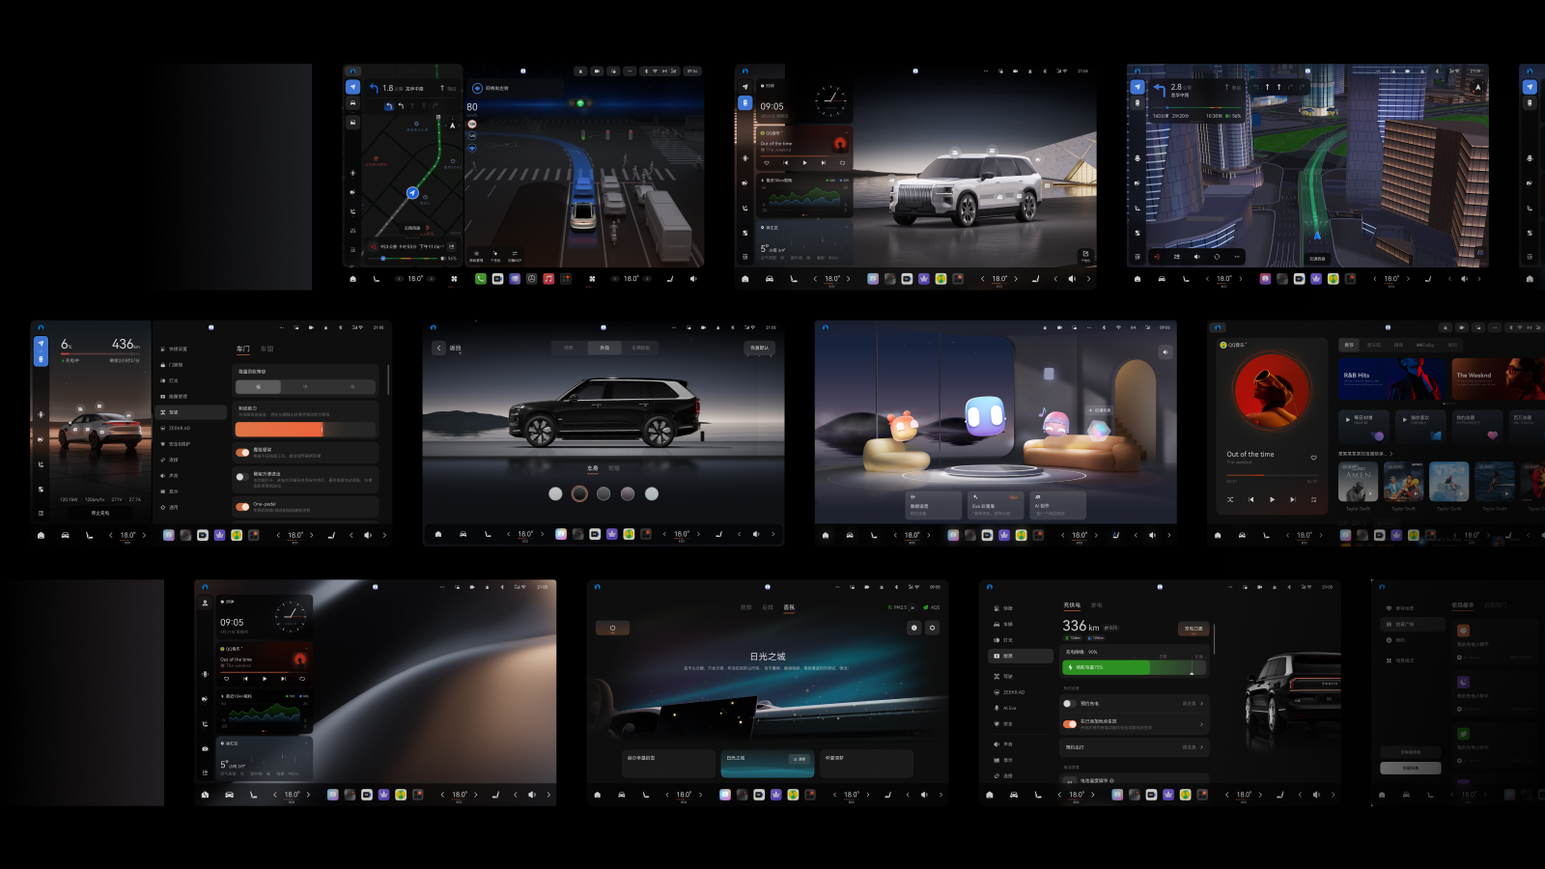Turn off the One-pedal driving toggle

coord(242,507)
